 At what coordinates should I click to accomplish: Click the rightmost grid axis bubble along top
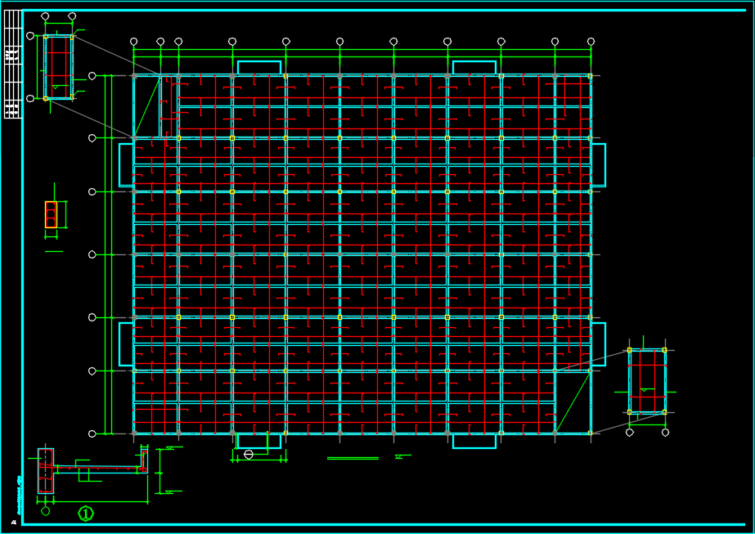point(591,41)
